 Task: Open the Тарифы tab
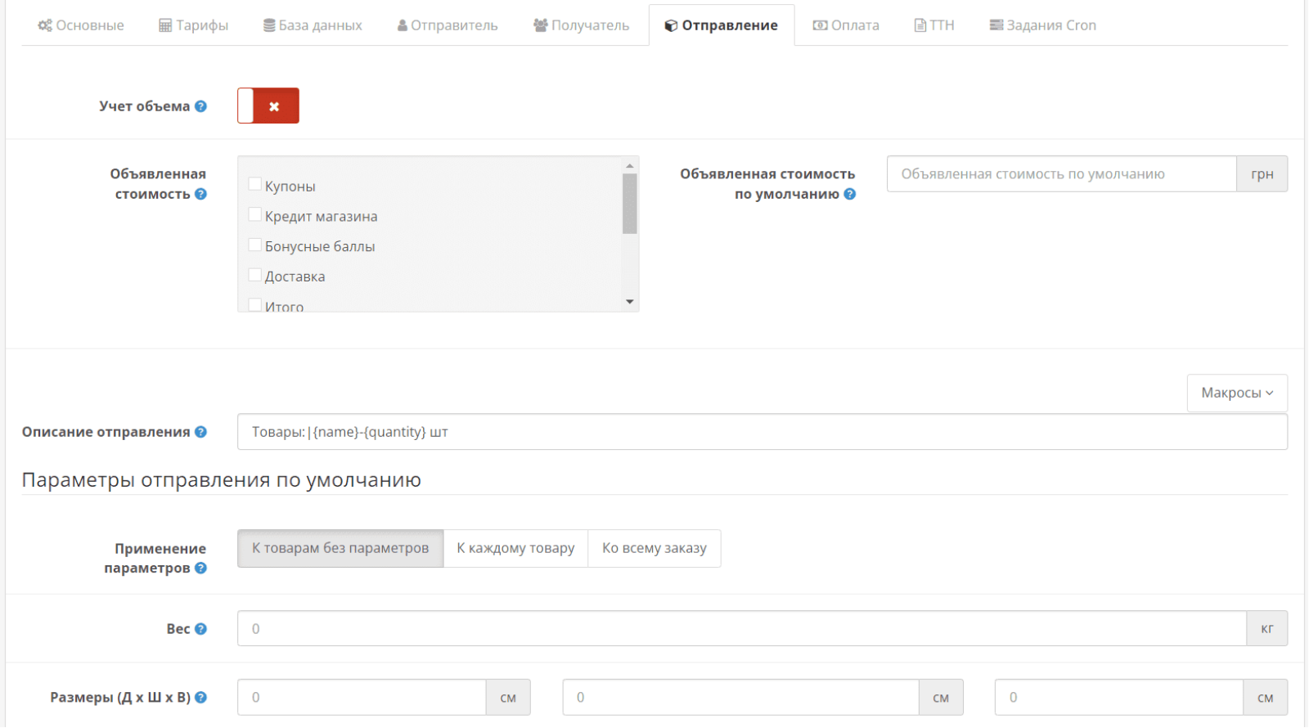[x=194, y=25]
